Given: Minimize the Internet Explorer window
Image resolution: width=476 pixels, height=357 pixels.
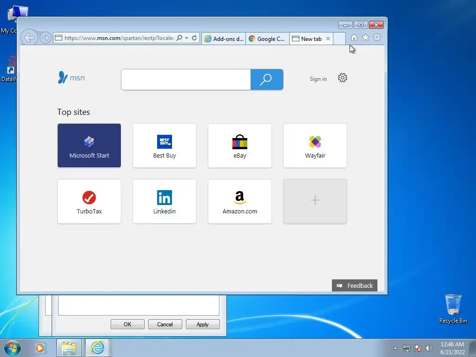Looking at the screenshot, I should click(x=345, y=25).
